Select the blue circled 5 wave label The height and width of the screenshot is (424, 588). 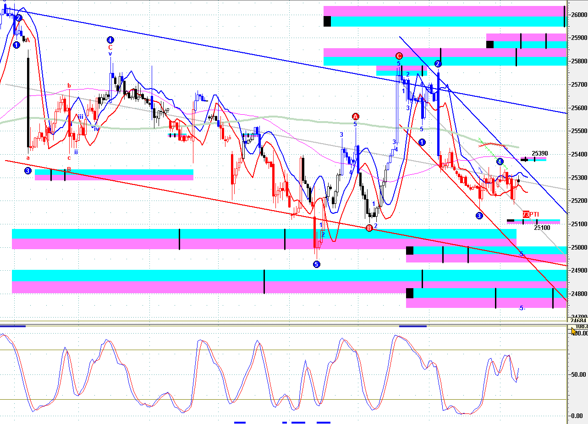316,264
